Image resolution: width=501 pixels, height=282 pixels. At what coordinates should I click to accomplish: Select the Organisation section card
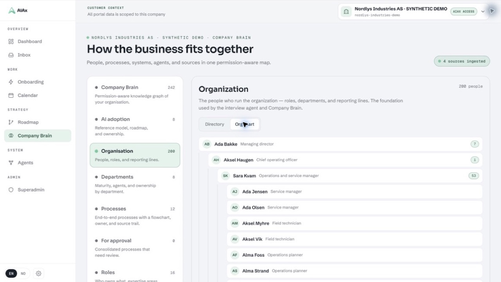click(x=135, y=155)
